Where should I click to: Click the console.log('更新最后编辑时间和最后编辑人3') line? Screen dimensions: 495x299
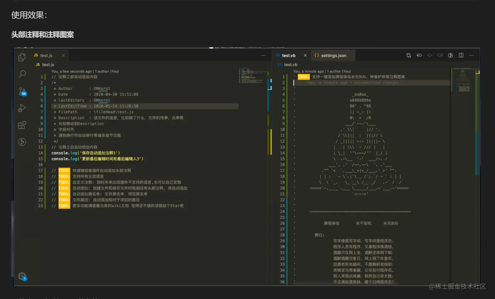98,159
